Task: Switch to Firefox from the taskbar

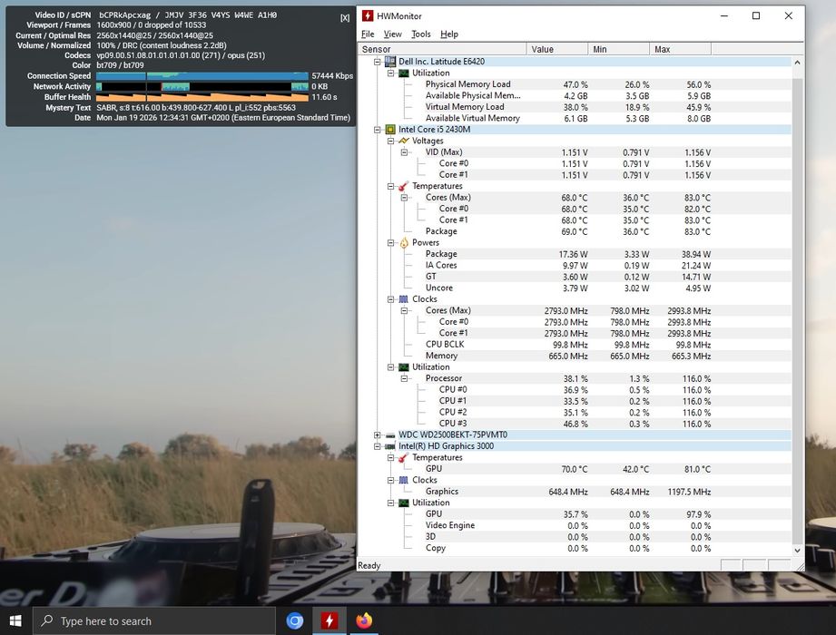Action: [364, 620]
